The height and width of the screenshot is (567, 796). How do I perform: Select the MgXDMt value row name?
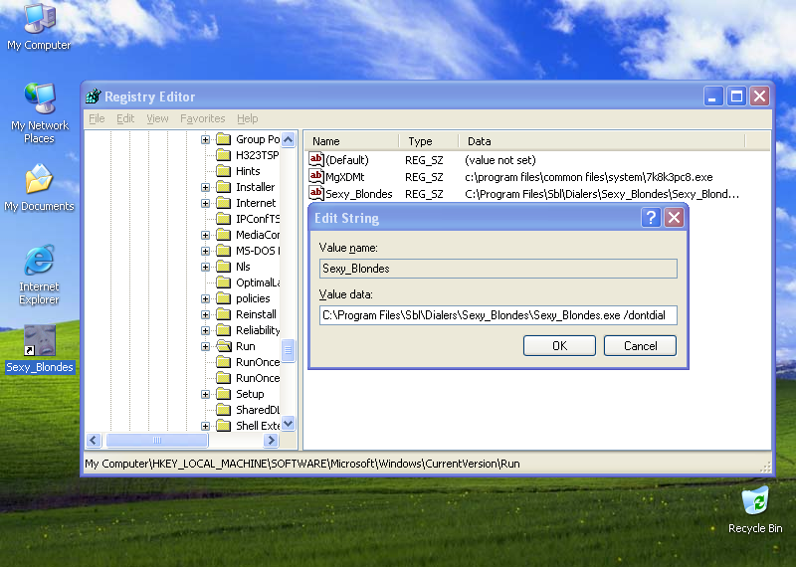(x=344, y=177)
